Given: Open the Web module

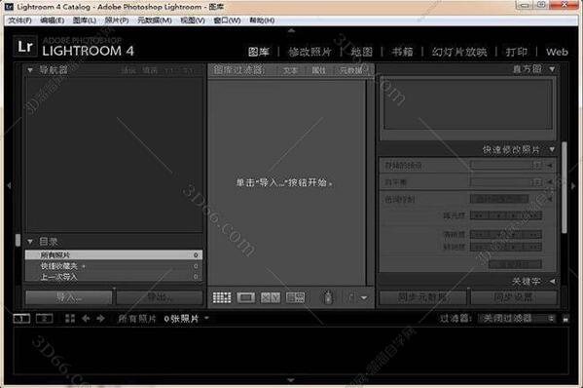Looking at the screenshot, I should point(557,52).
